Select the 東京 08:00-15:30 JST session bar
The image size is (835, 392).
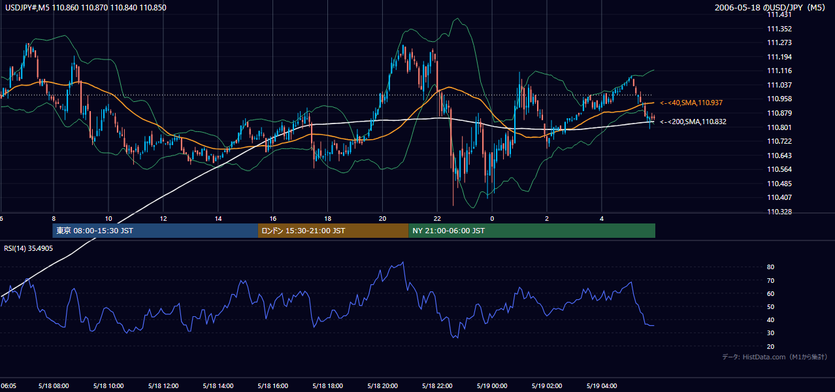(x=156, y=231)
